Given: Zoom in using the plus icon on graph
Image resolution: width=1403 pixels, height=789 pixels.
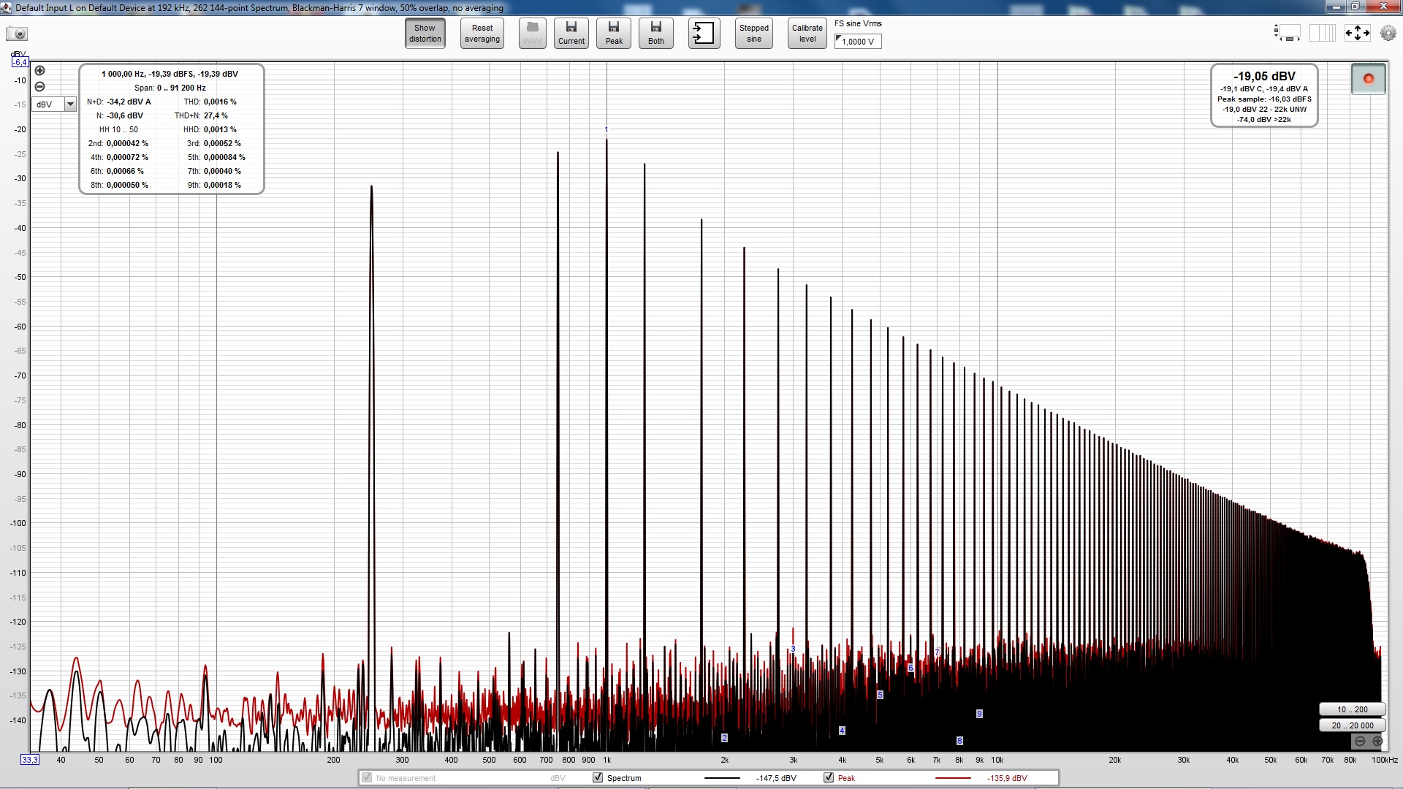Looking at the screenshot, I should pyautogui.click(x=40, y=70).
